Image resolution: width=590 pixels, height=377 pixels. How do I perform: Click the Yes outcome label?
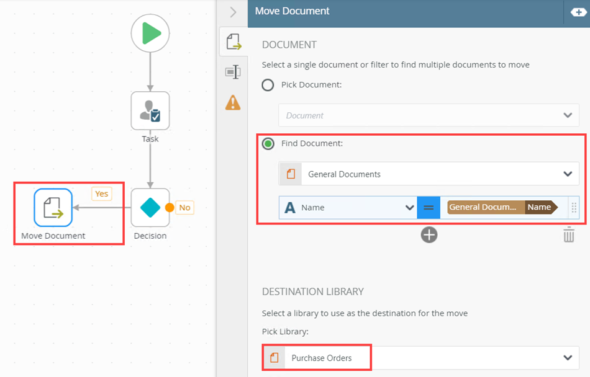coord(101,194)
